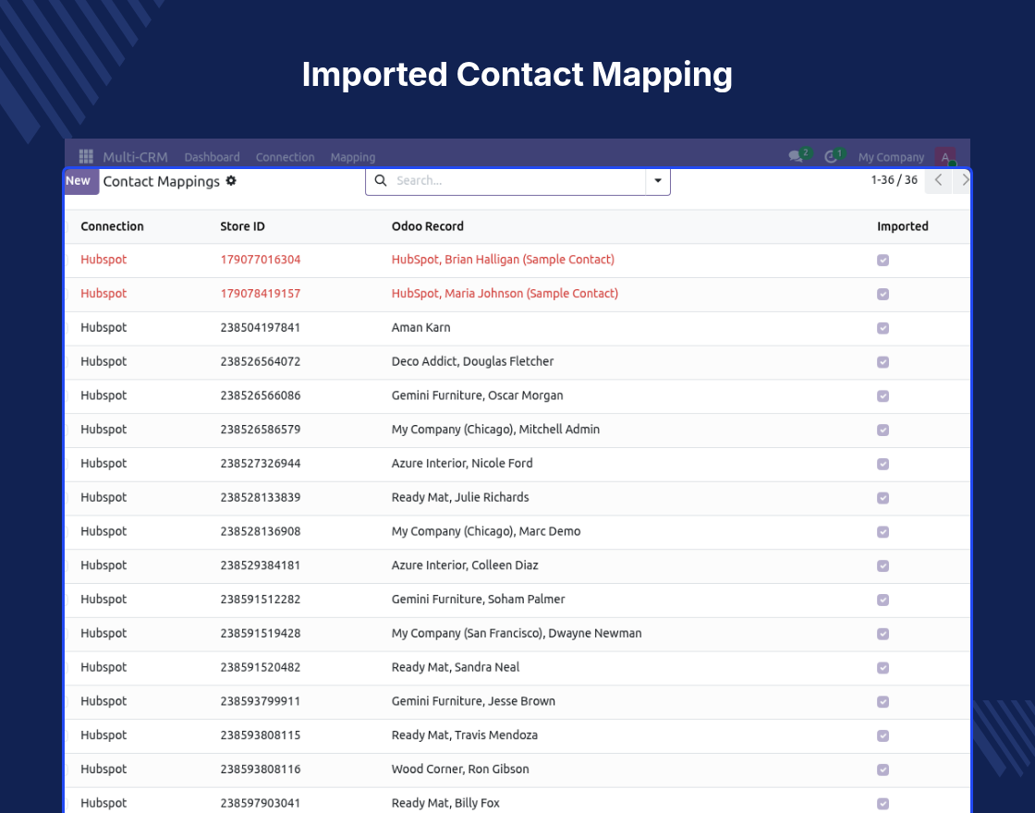Select Store ID 179078419157
Viewport: 1035px width, 813px height.
tap(260, 294)
